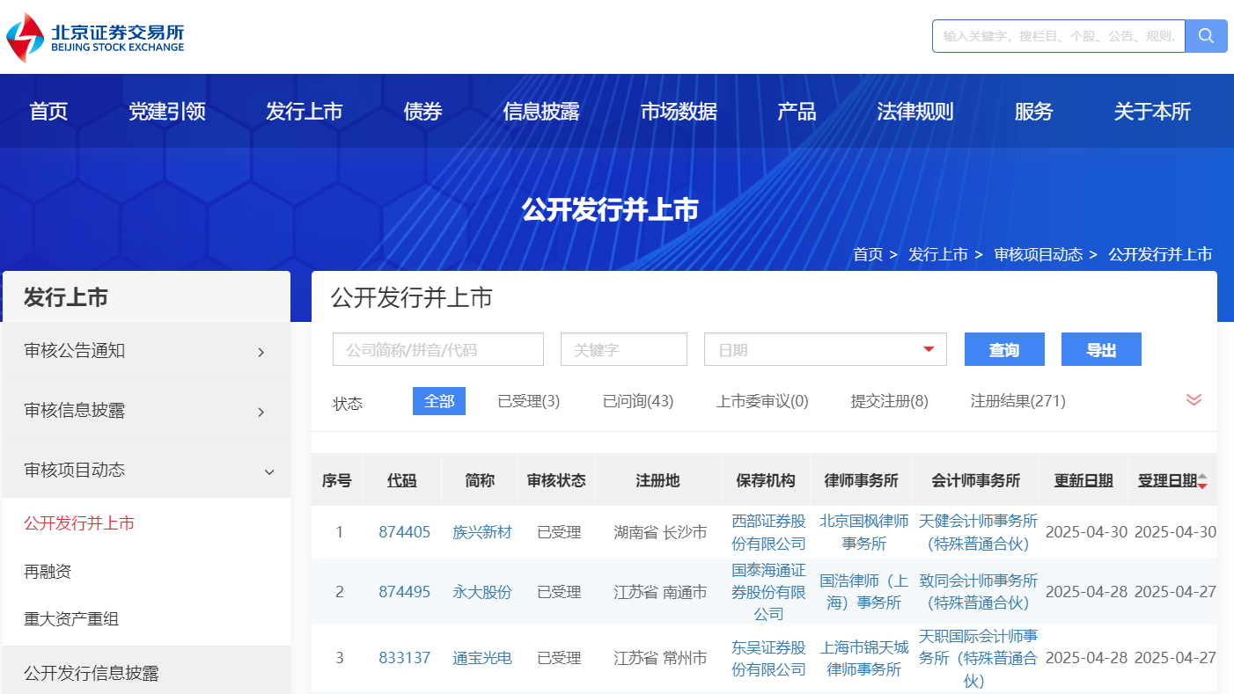Filter by 注册结果(271) status
Viewport: 1234px width, 694px height.
click(1017, 401)
